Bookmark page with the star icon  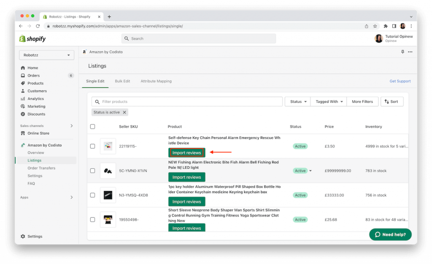point(375,26)
